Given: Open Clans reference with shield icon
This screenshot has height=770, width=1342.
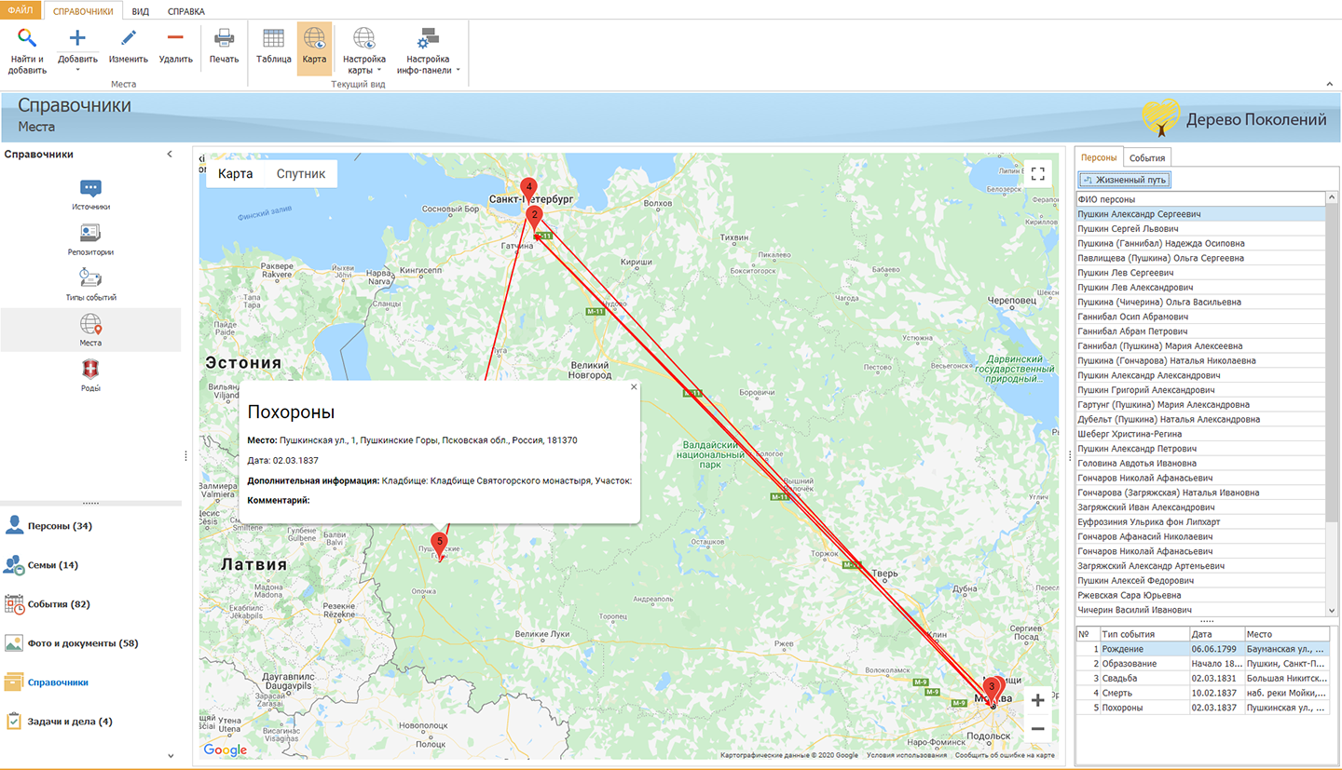Looking at the screenshot, I should click(90, 376).
